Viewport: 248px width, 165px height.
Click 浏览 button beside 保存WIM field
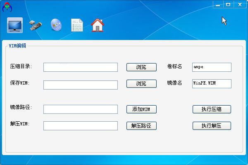(141, 84)
